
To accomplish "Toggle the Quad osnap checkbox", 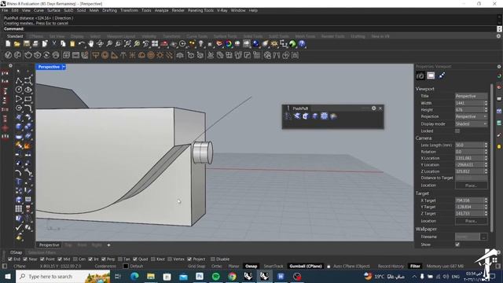I will (x=135, y=259).
